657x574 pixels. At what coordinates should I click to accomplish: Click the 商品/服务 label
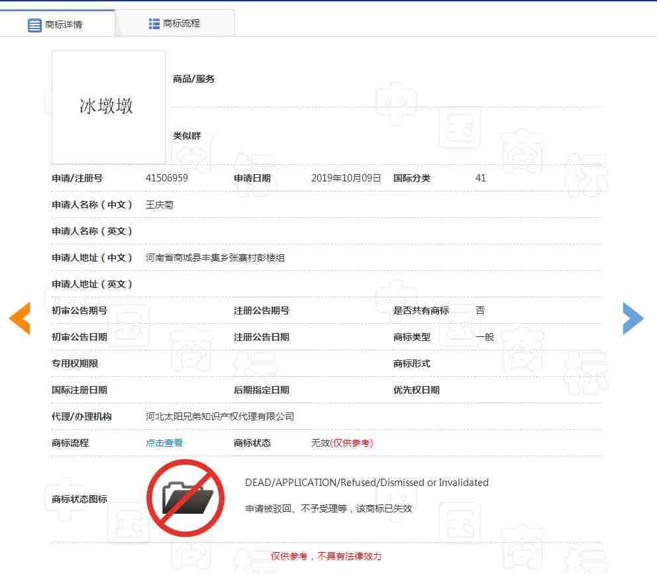pos(193,79)
